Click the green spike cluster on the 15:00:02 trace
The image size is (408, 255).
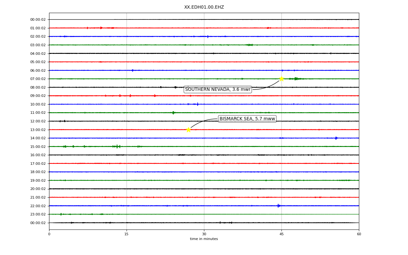coord(117,147)
